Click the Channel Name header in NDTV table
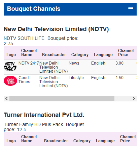Screen dimensions: 140x146 click(x=29, y=53)
